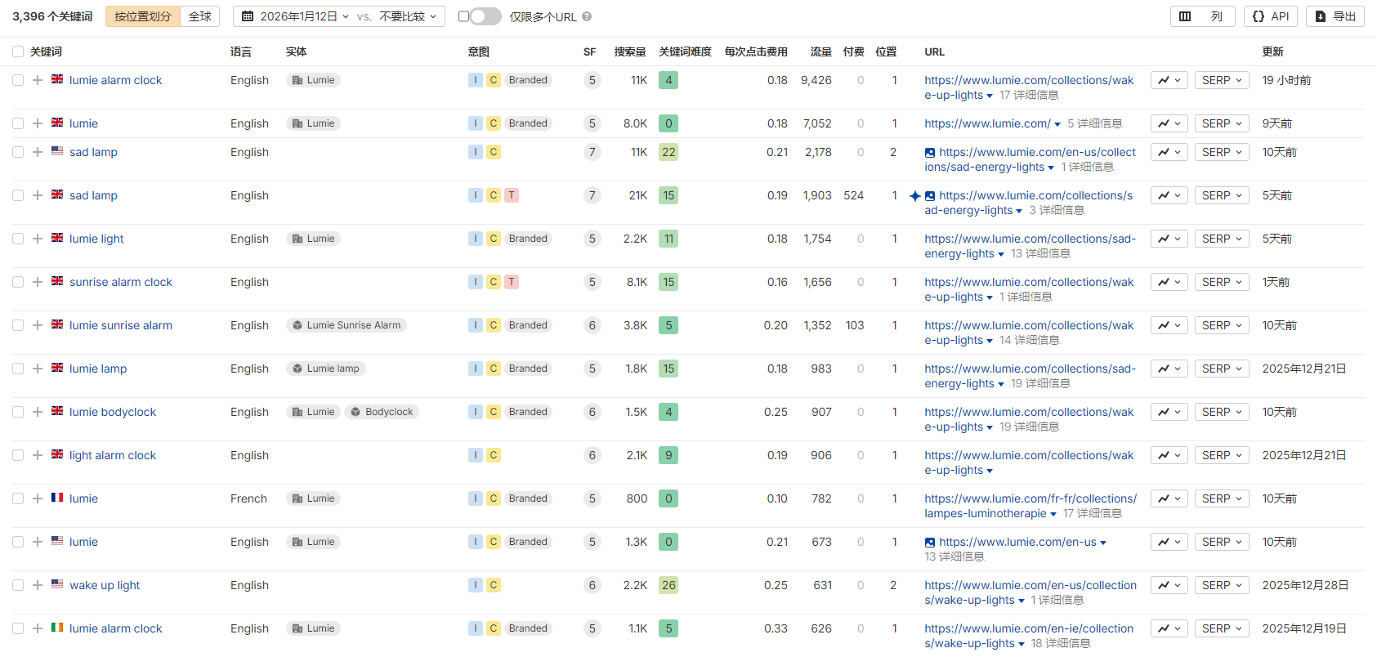
Task: Tick the checkbox for "light alarm clock"
Action: click(18, 455)
